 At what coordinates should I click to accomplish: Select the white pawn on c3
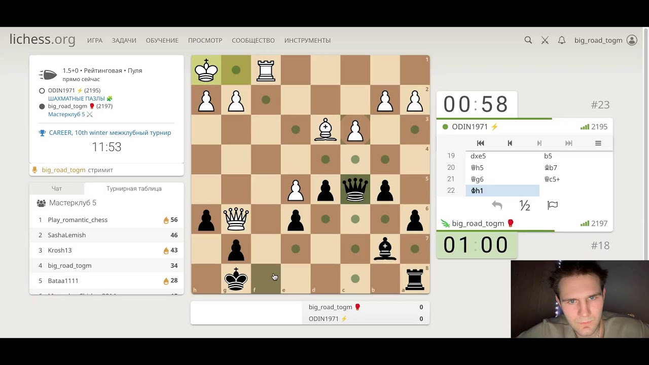coord(355,130)
